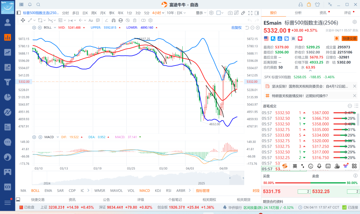Open the 相关期权 bottom tab
This screenshot has width=360, height=214.
tap(209, 200)
